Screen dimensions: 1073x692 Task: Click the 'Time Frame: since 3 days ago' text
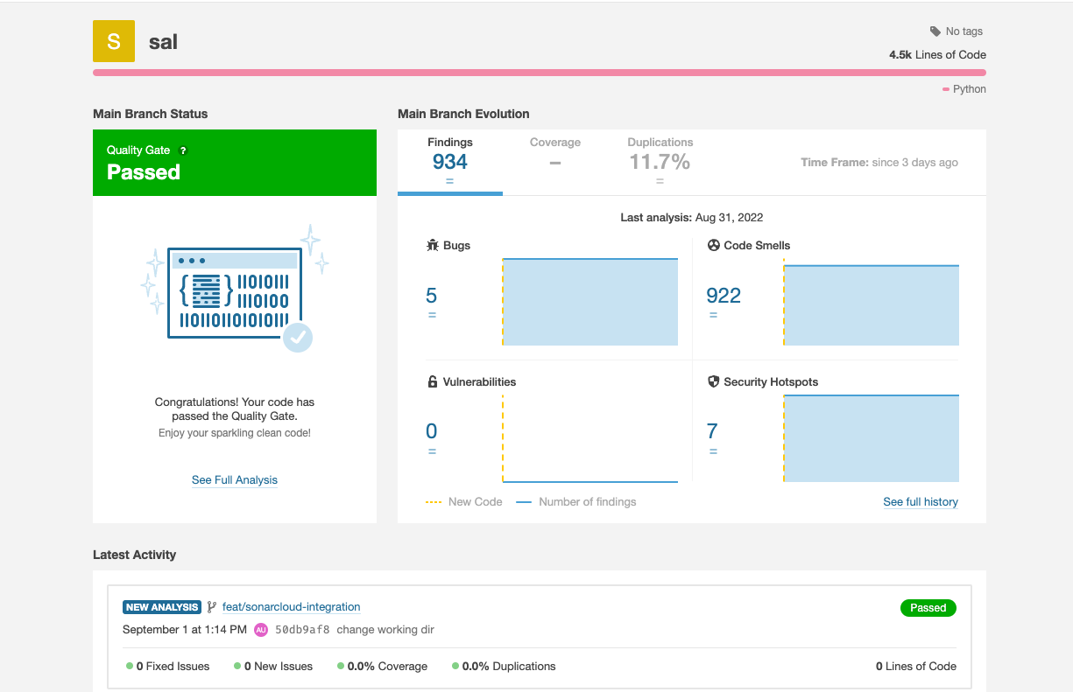[879, 163]
